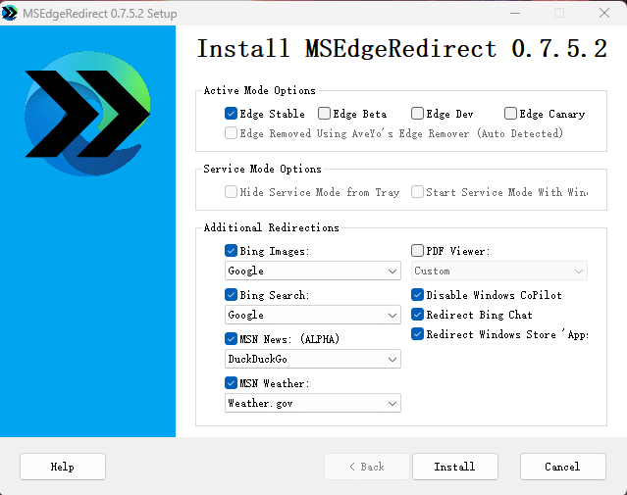This screenshot has height=495, width=627.
Task: Toggle the Redirect Bing Chat option
Action: point(418,315)
